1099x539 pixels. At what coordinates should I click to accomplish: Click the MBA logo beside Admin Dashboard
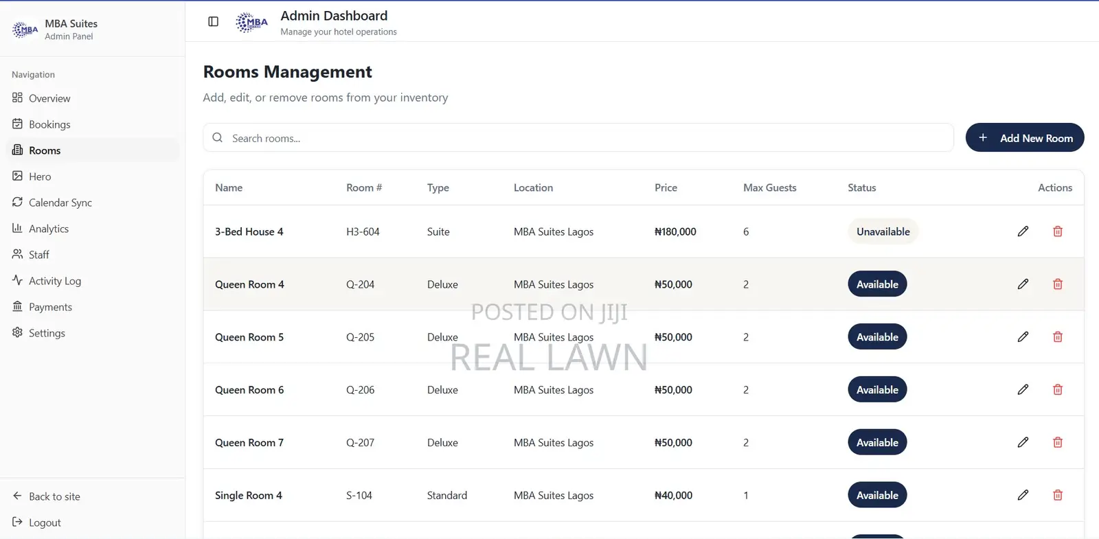point(251,23)
